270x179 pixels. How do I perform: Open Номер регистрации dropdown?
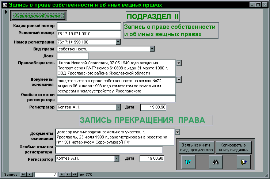point(118,42)
